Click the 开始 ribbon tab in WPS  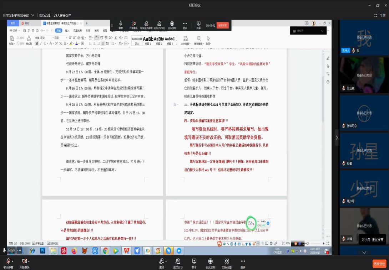(58, 31)
